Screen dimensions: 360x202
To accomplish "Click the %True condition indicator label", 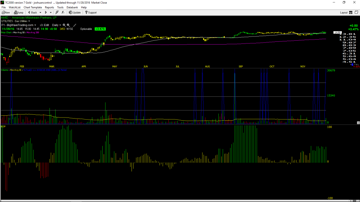I will [x=45, y=70].
